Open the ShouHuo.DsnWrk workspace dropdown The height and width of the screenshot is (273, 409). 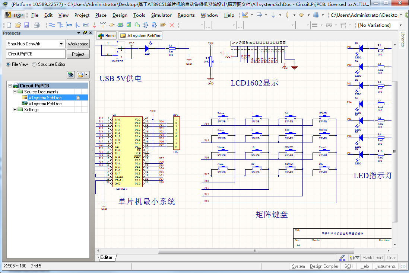click(x=61, y=44)
